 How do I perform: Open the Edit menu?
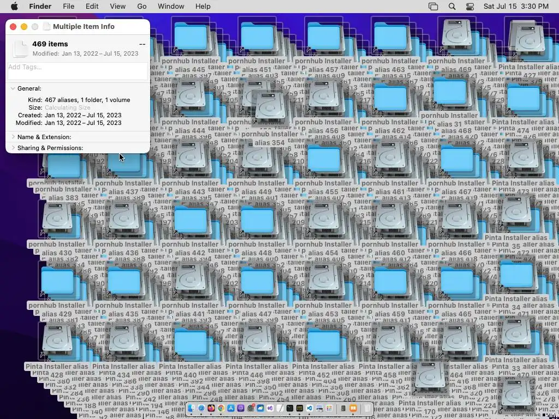[92, 7]
